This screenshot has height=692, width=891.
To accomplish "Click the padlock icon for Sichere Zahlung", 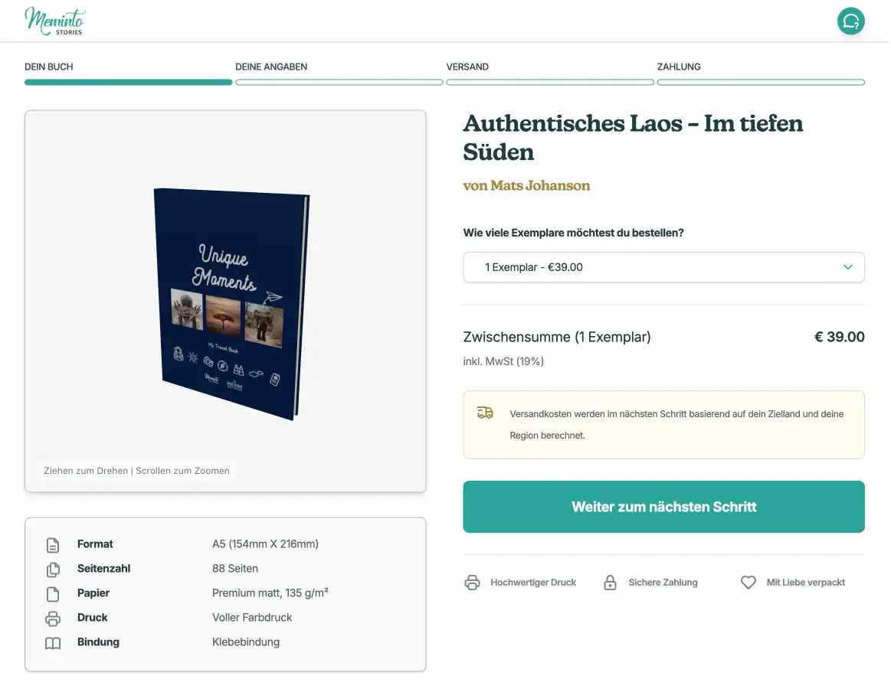I will [x=610, y=583].
